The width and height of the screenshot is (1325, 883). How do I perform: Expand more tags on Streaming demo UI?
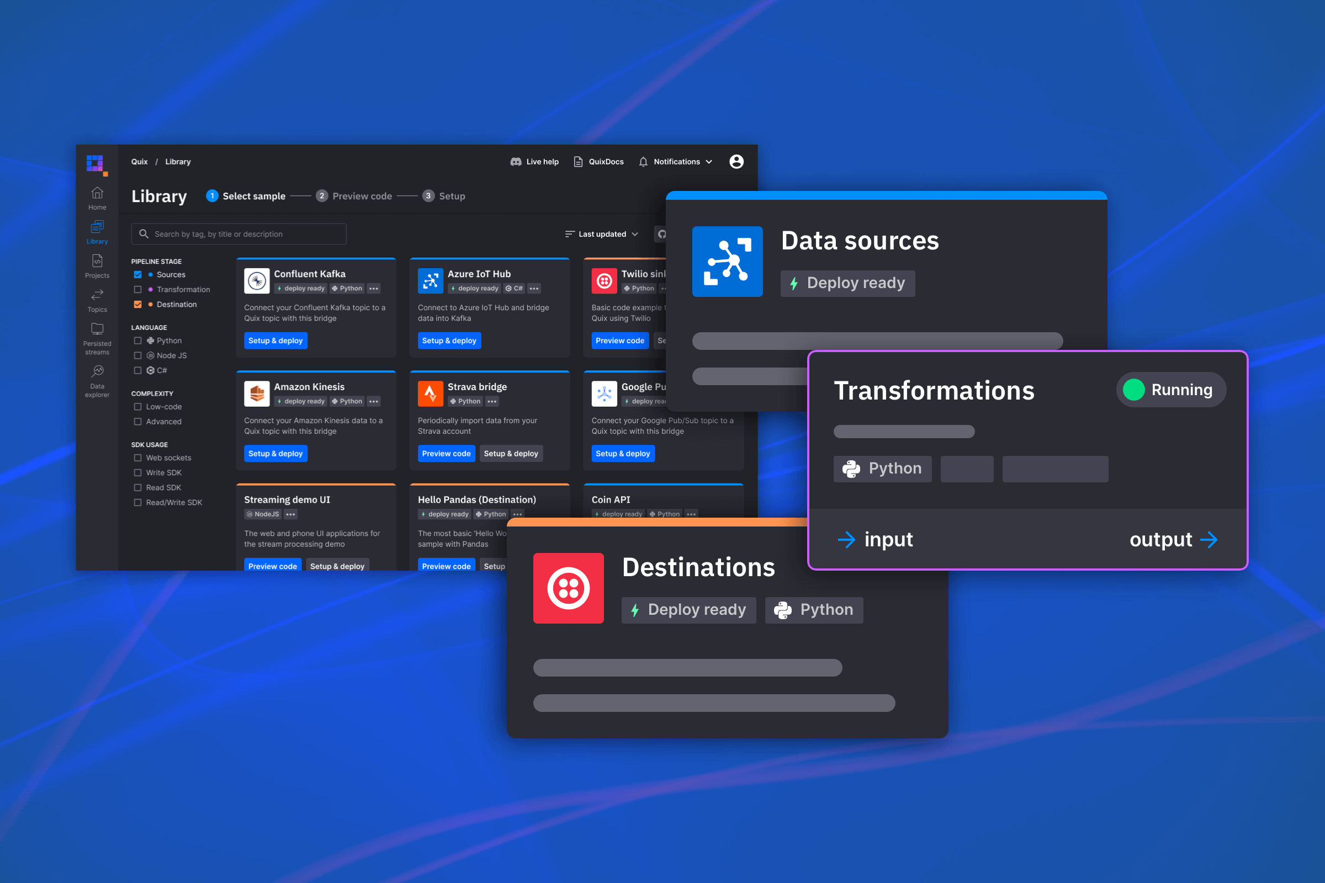tap(290, 514)
